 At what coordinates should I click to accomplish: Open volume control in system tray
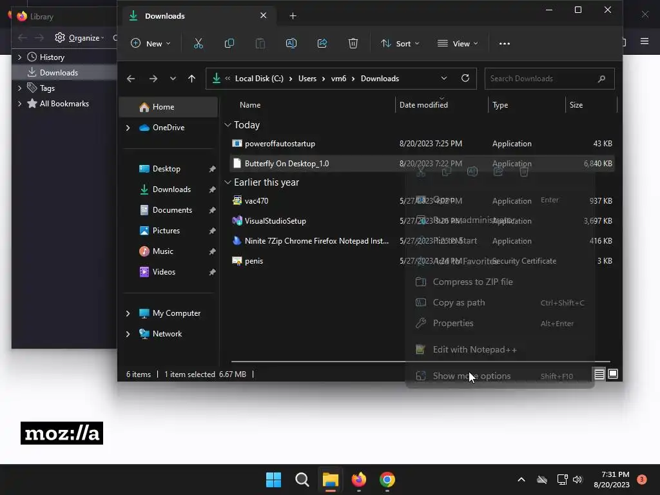577,480
